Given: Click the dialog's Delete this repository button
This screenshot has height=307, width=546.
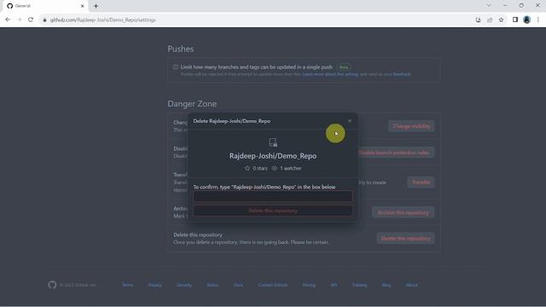Looking at the screenshot, I should tap(273, 211).
